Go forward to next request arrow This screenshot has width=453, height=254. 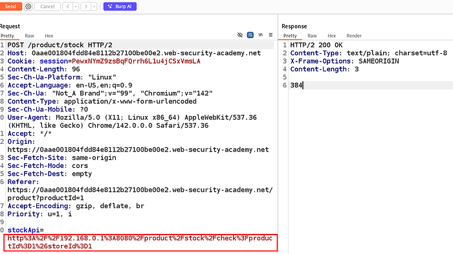pyautogui.click(x=86, y=6)
